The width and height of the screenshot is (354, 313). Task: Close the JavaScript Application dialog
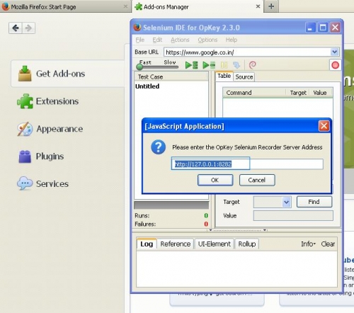(x=324, y=126)
